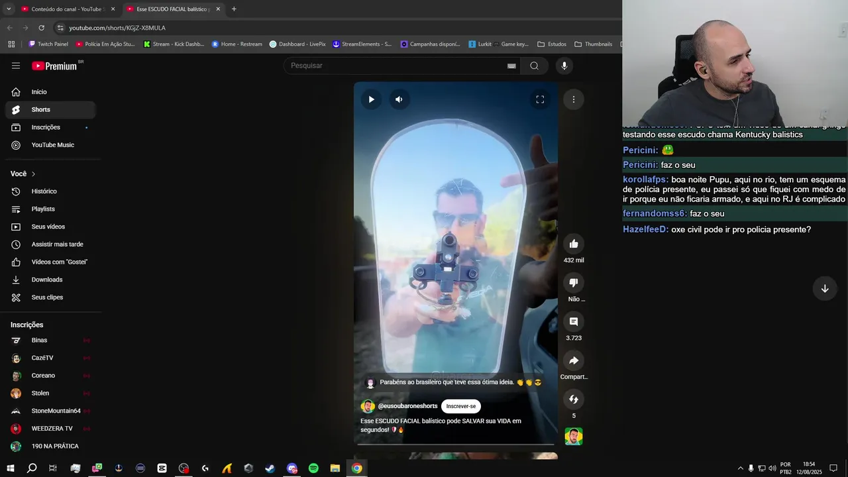Open Seus vídeos in sidebar
The image size is (848, 477).
click(50, 227)
